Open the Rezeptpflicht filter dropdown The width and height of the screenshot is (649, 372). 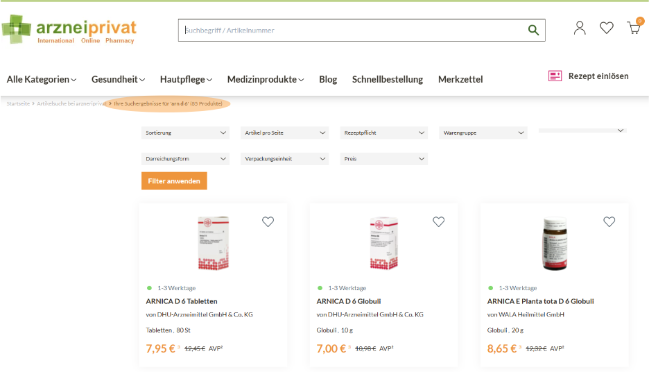pyautogui.click(x=384, y=133)
